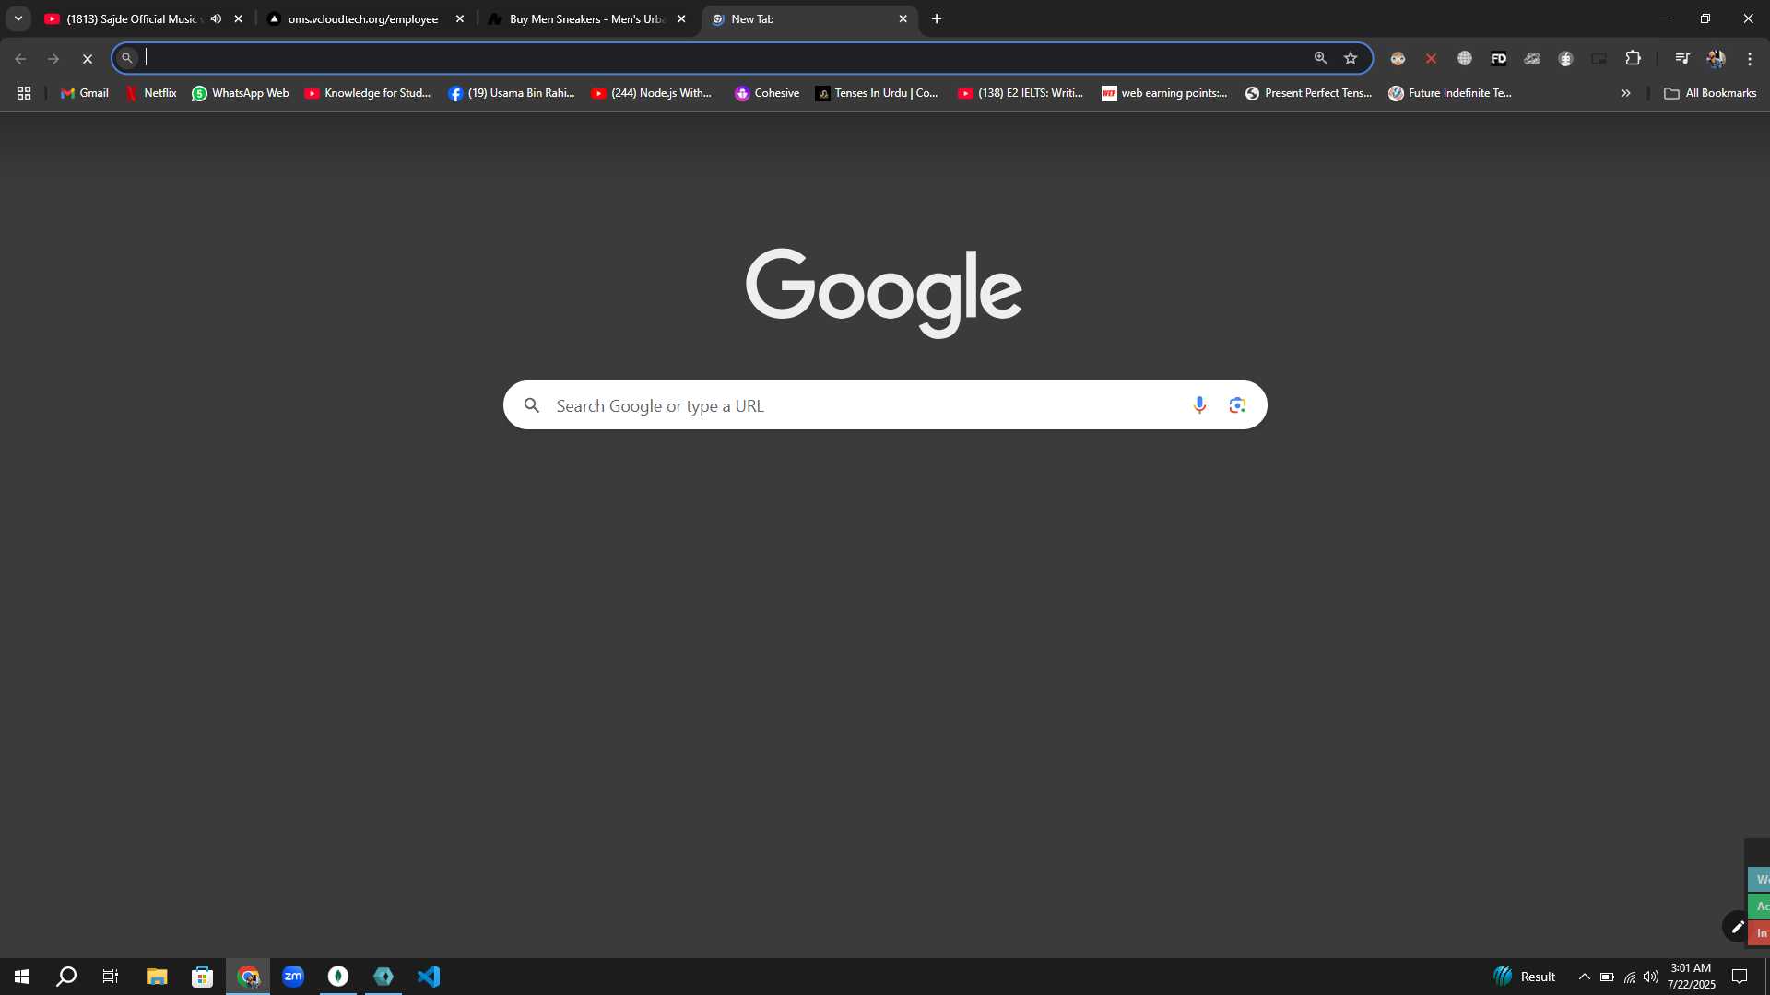The height and width of the screenshot is (995, 1770).
Task: Open Task View on the taskbar
Action: [x=111, y=977]
